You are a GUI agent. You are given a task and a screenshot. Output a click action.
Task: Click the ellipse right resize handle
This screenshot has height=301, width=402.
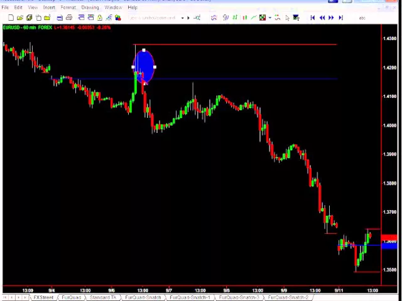click(x=155, y=67)
